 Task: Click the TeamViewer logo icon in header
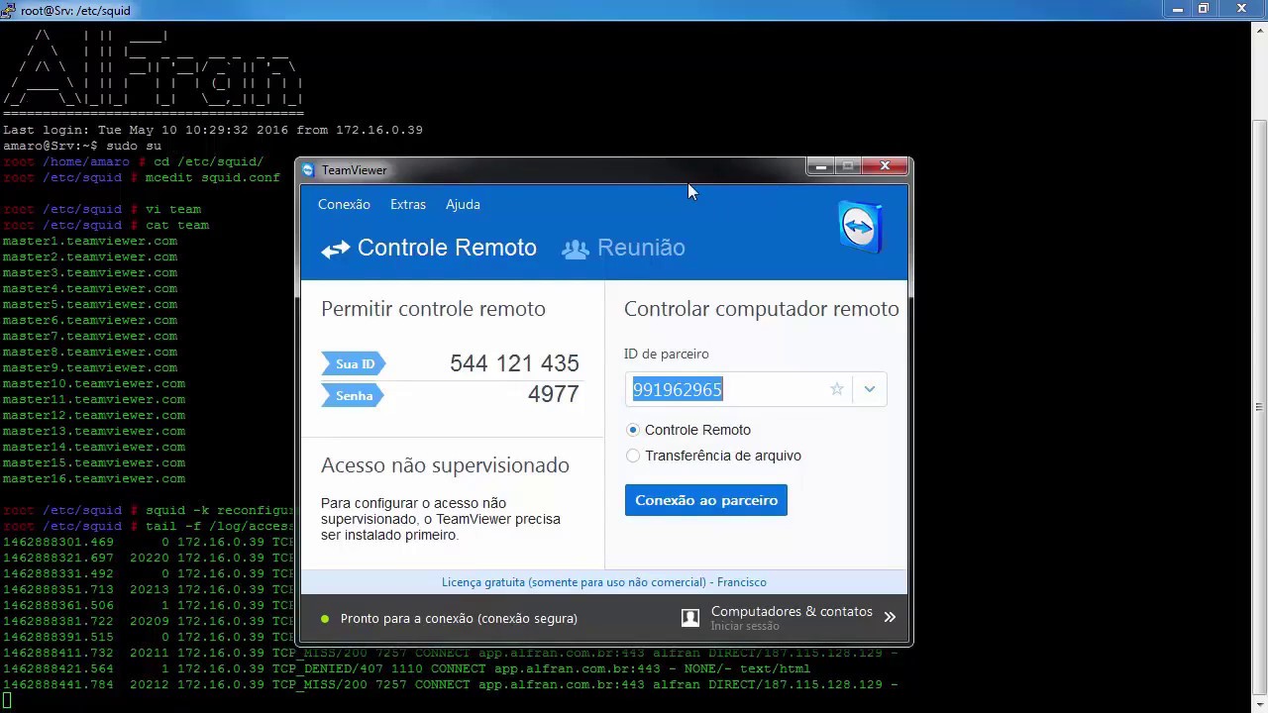[860, 228]
